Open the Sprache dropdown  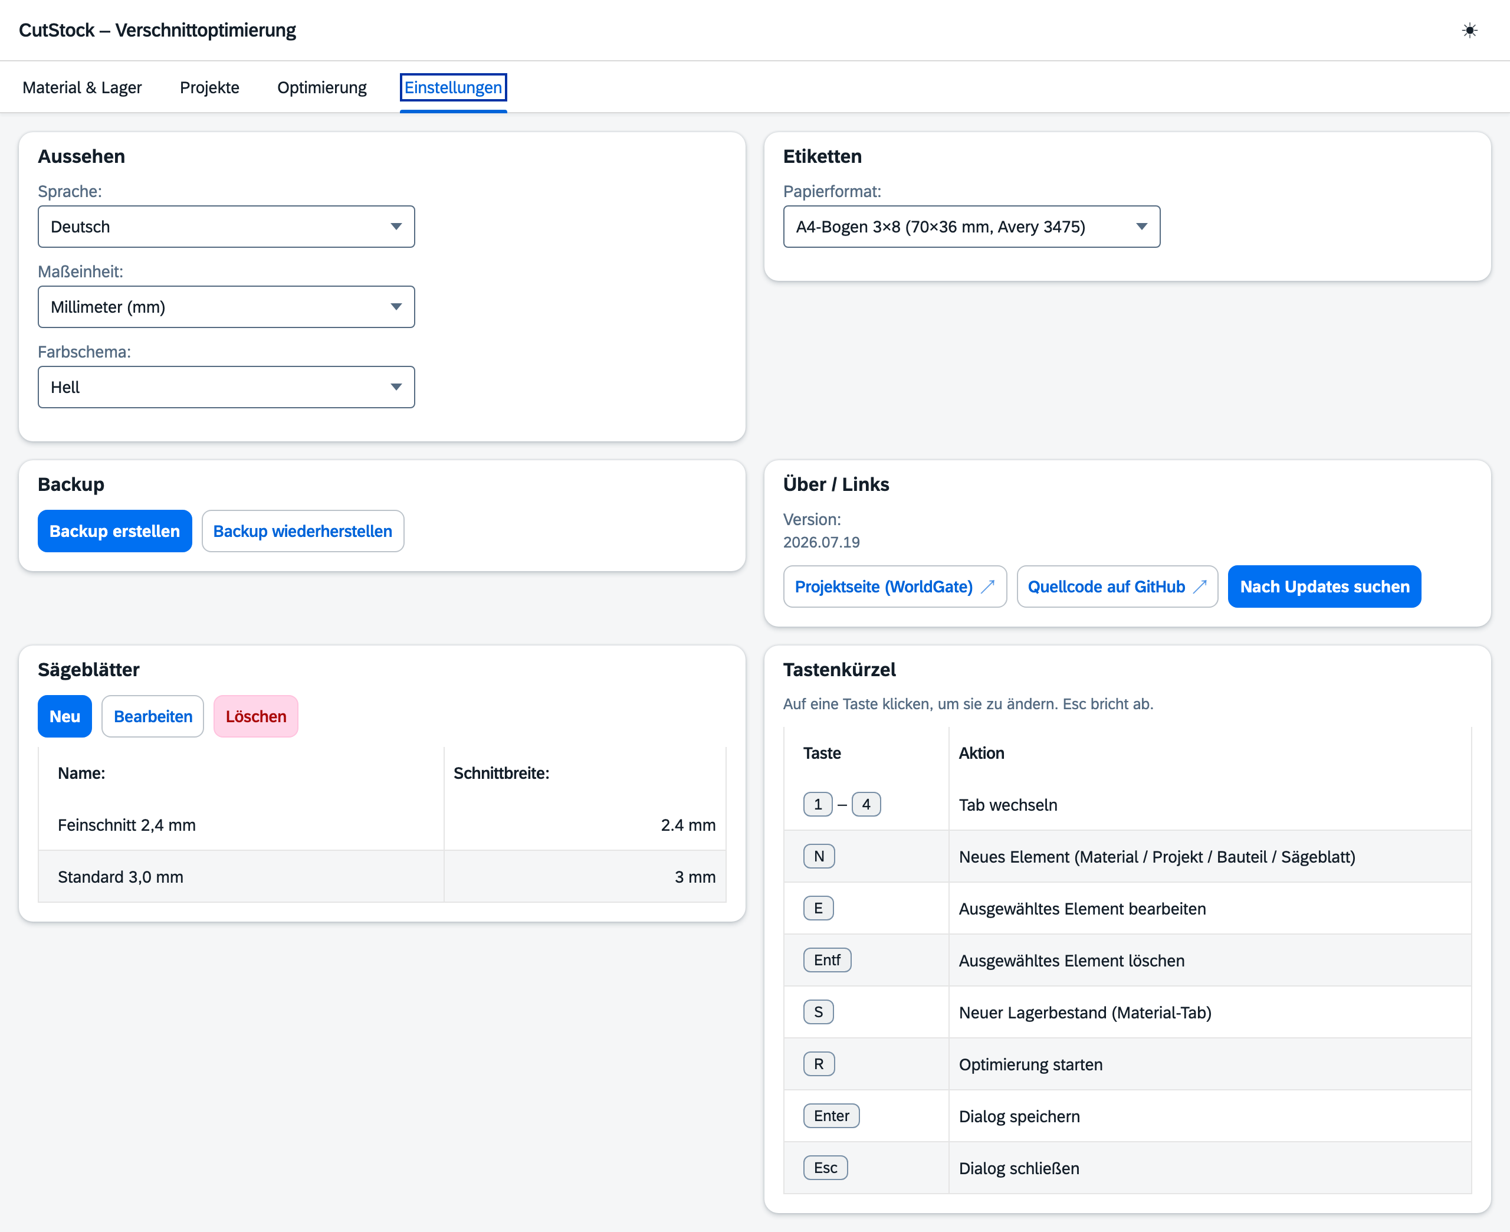pos(226,227)
